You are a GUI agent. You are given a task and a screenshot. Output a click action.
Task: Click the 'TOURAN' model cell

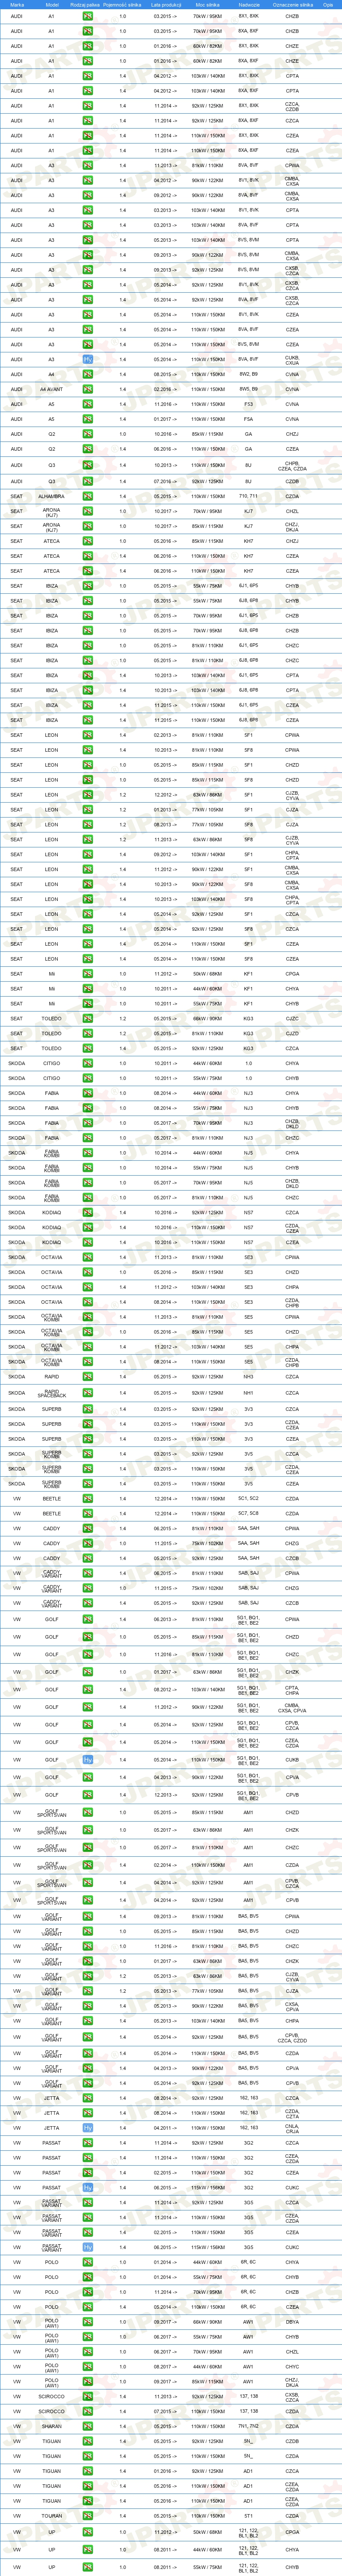tap(52, 2516)
